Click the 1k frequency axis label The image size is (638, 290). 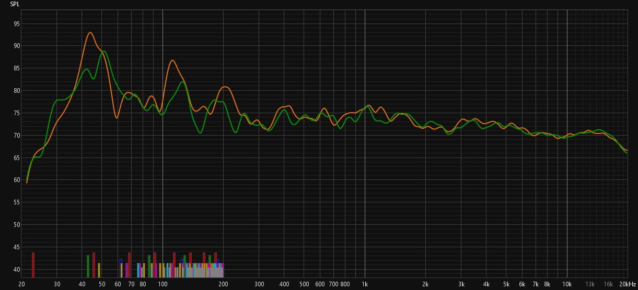pos(365,284)
